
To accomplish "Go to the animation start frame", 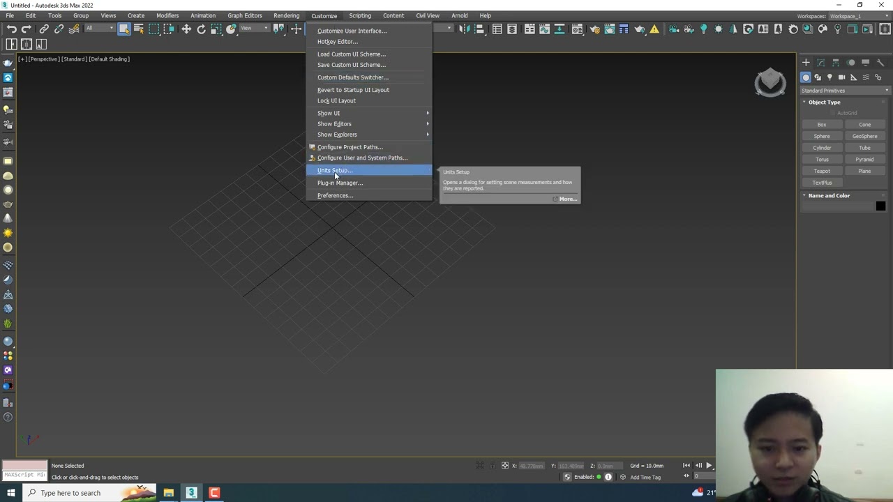I will point(686,466).
